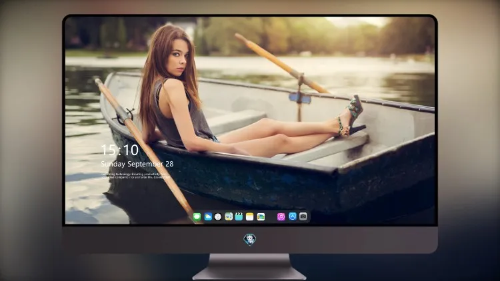This screenshot has height=281, width=500.
Task: Open the Weather app in dock
Action: pos(208,216)
